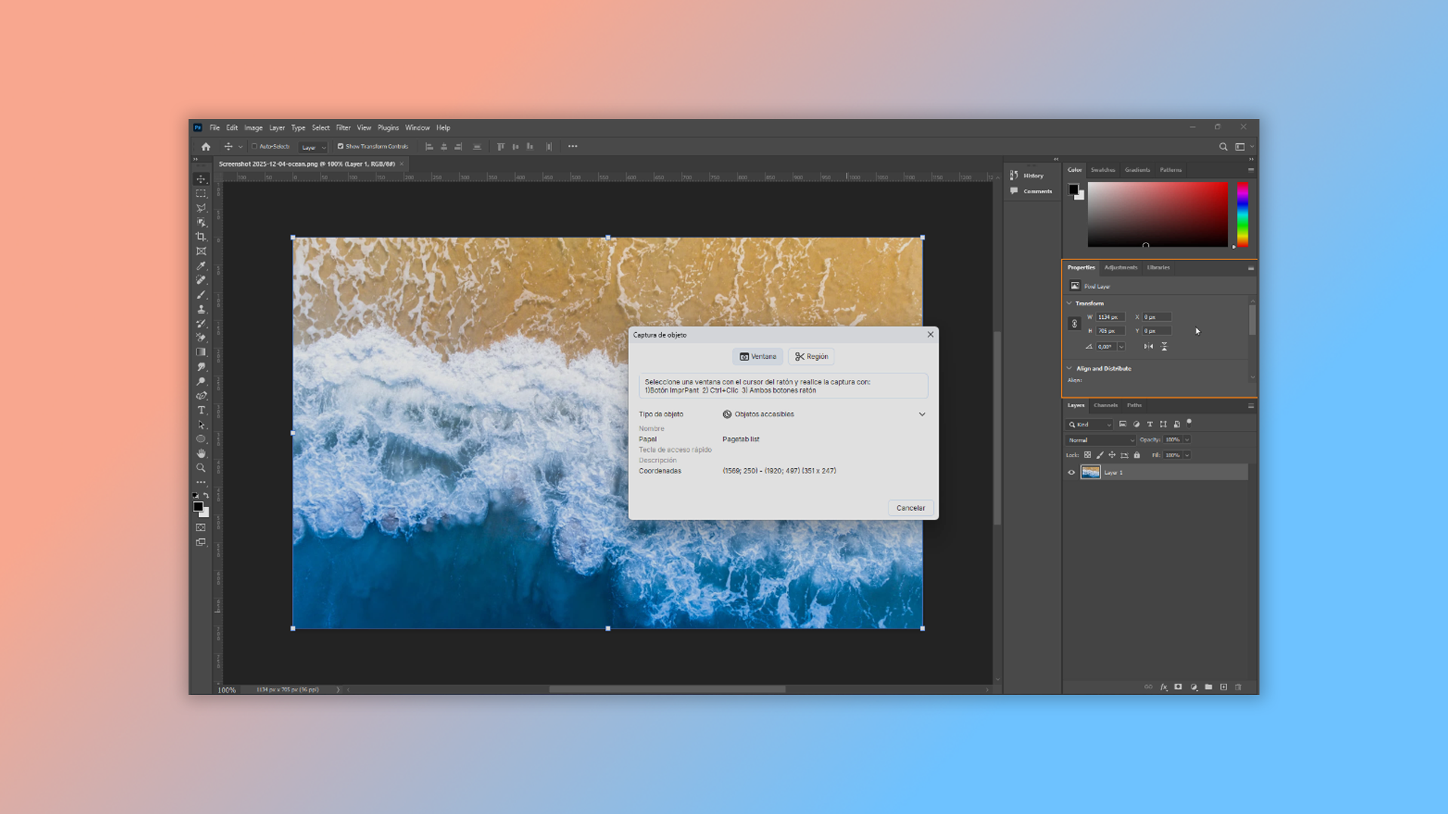The height and width of the screenshot is (814, 1448).
Task: Select the Hand tool
Action: click(201, 453)
